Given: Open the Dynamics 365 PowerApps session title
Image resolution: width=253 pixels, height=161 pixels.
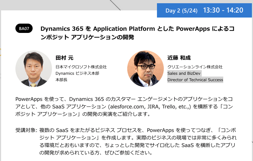Looking at the screenshot, I should coord(138,33).
